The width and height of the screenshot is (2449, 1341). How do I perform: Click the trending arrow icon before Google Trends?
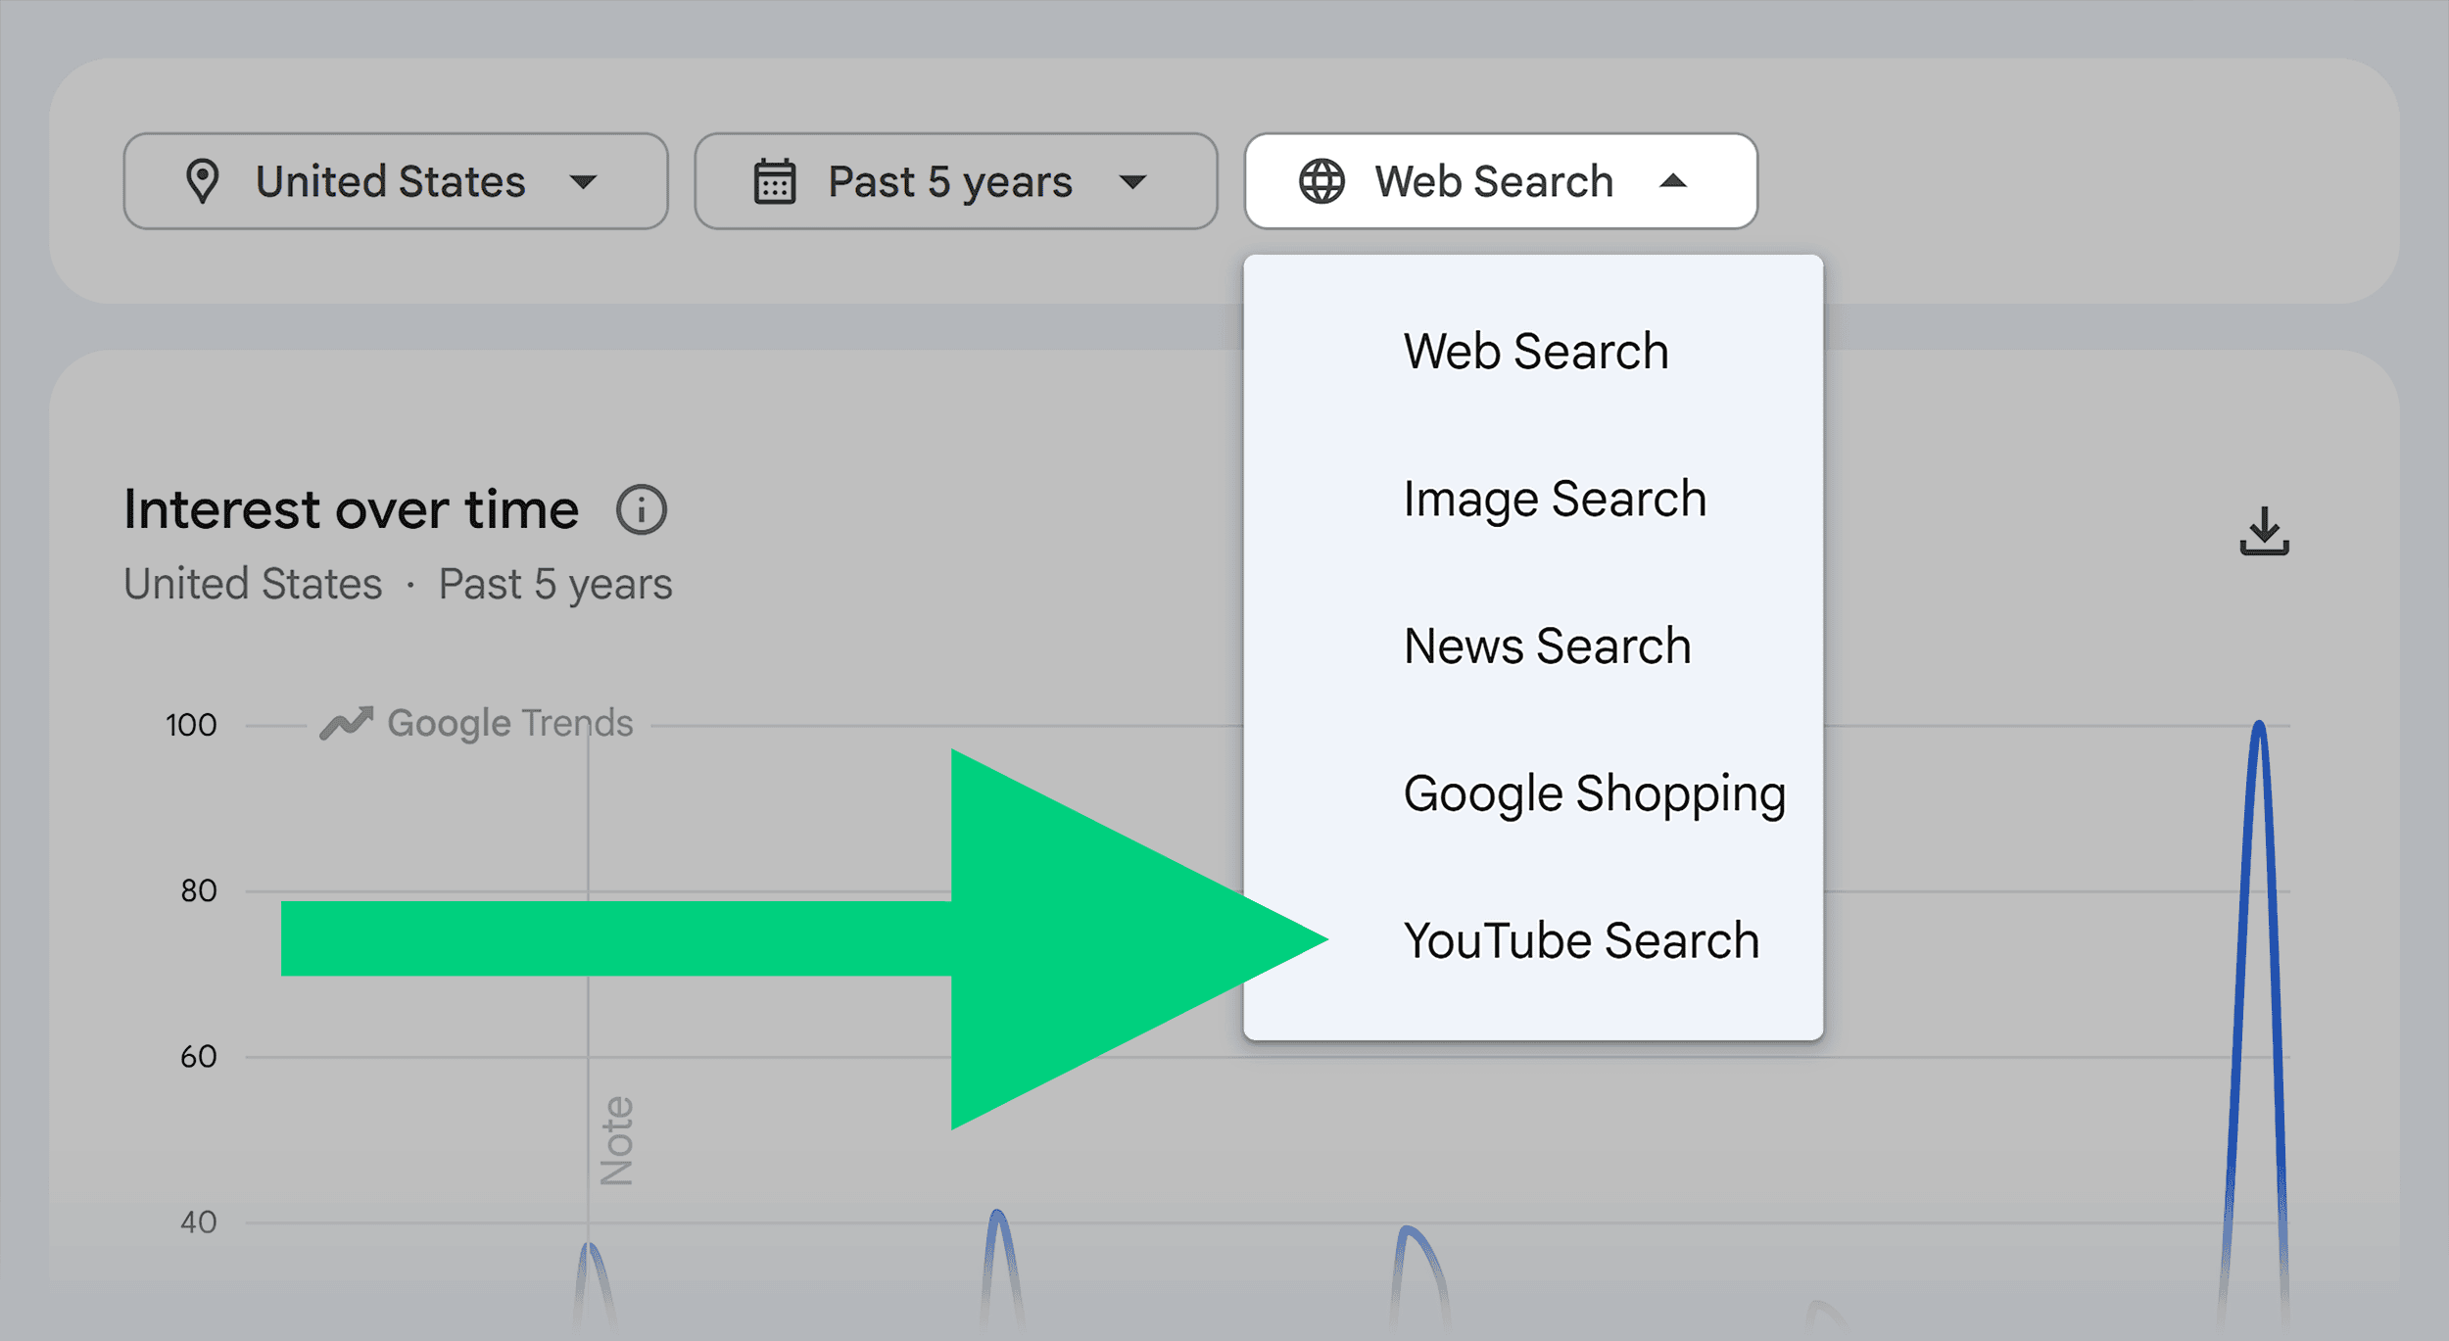[x=348, y=722]
